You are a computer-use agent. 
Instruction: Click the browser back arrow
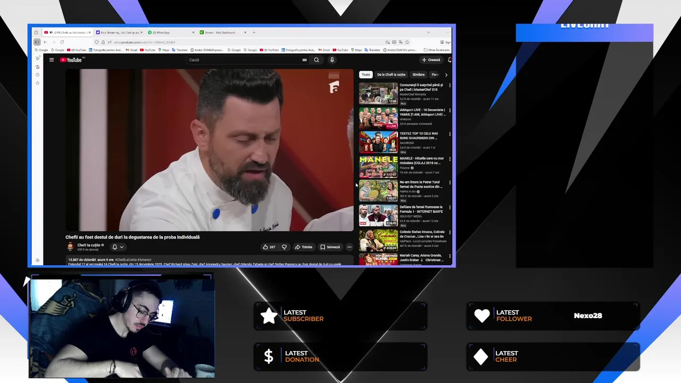coord(45,42)
